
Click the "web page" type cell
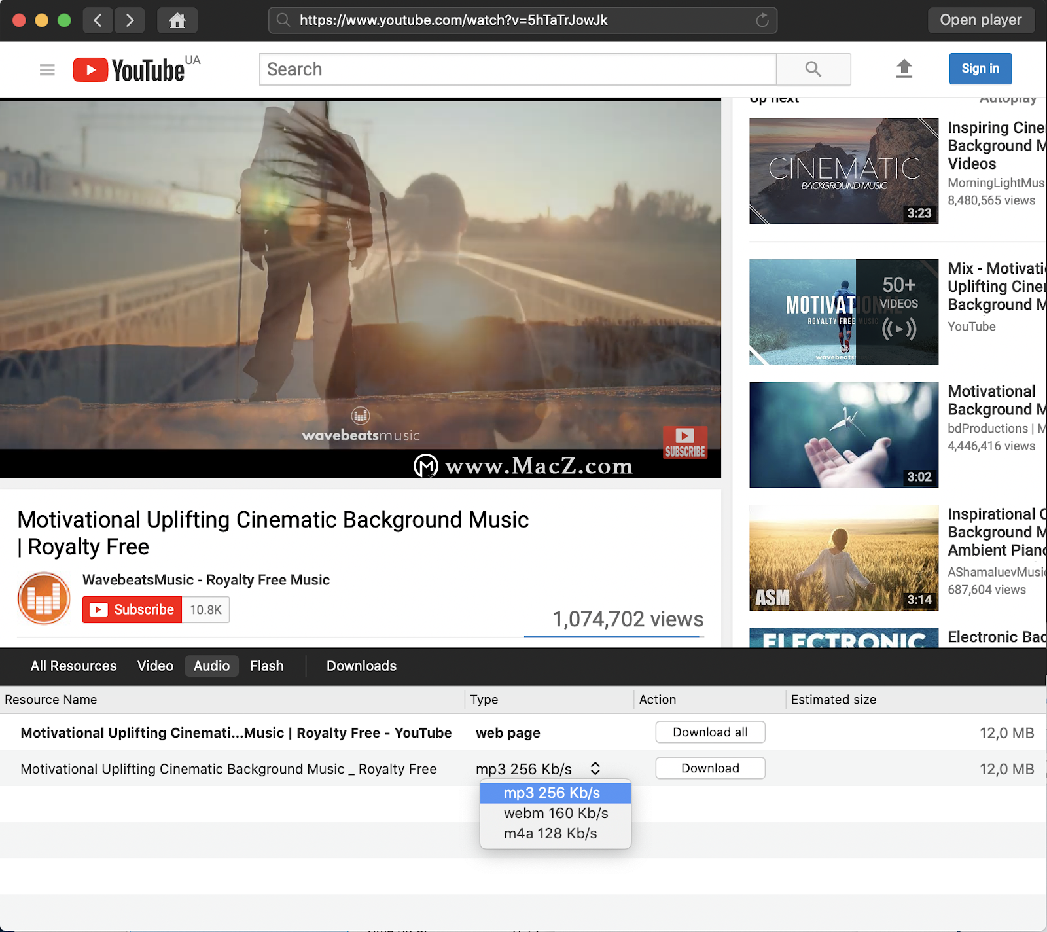(x=508, y=732)
